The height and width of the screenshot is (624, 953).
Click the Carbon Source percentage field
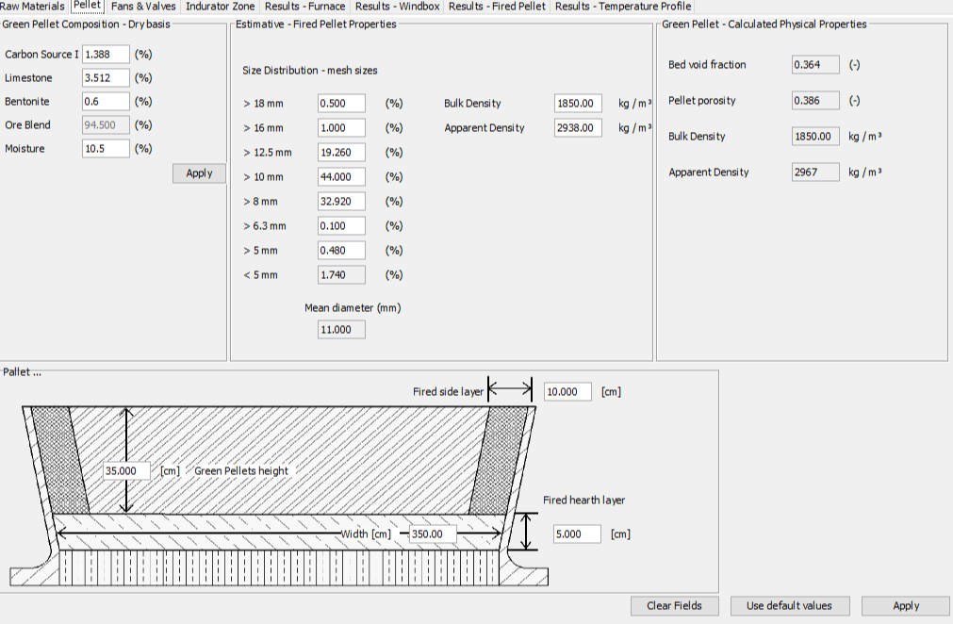[106, 55]
